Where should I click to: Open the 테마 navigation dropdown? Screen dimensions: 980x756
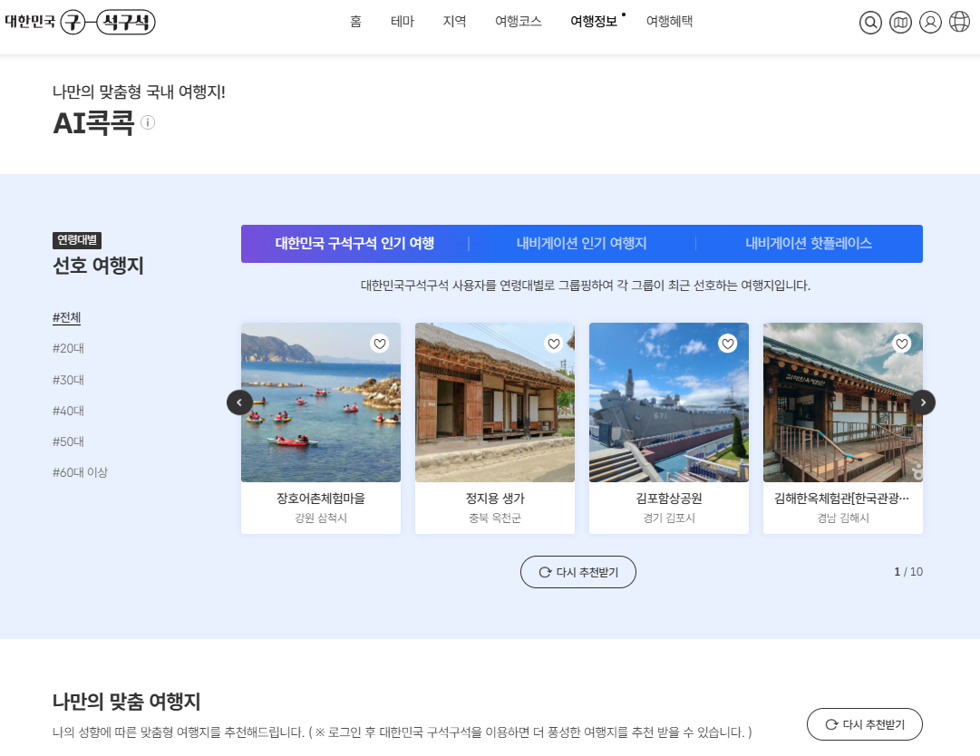tap(403, 22)
